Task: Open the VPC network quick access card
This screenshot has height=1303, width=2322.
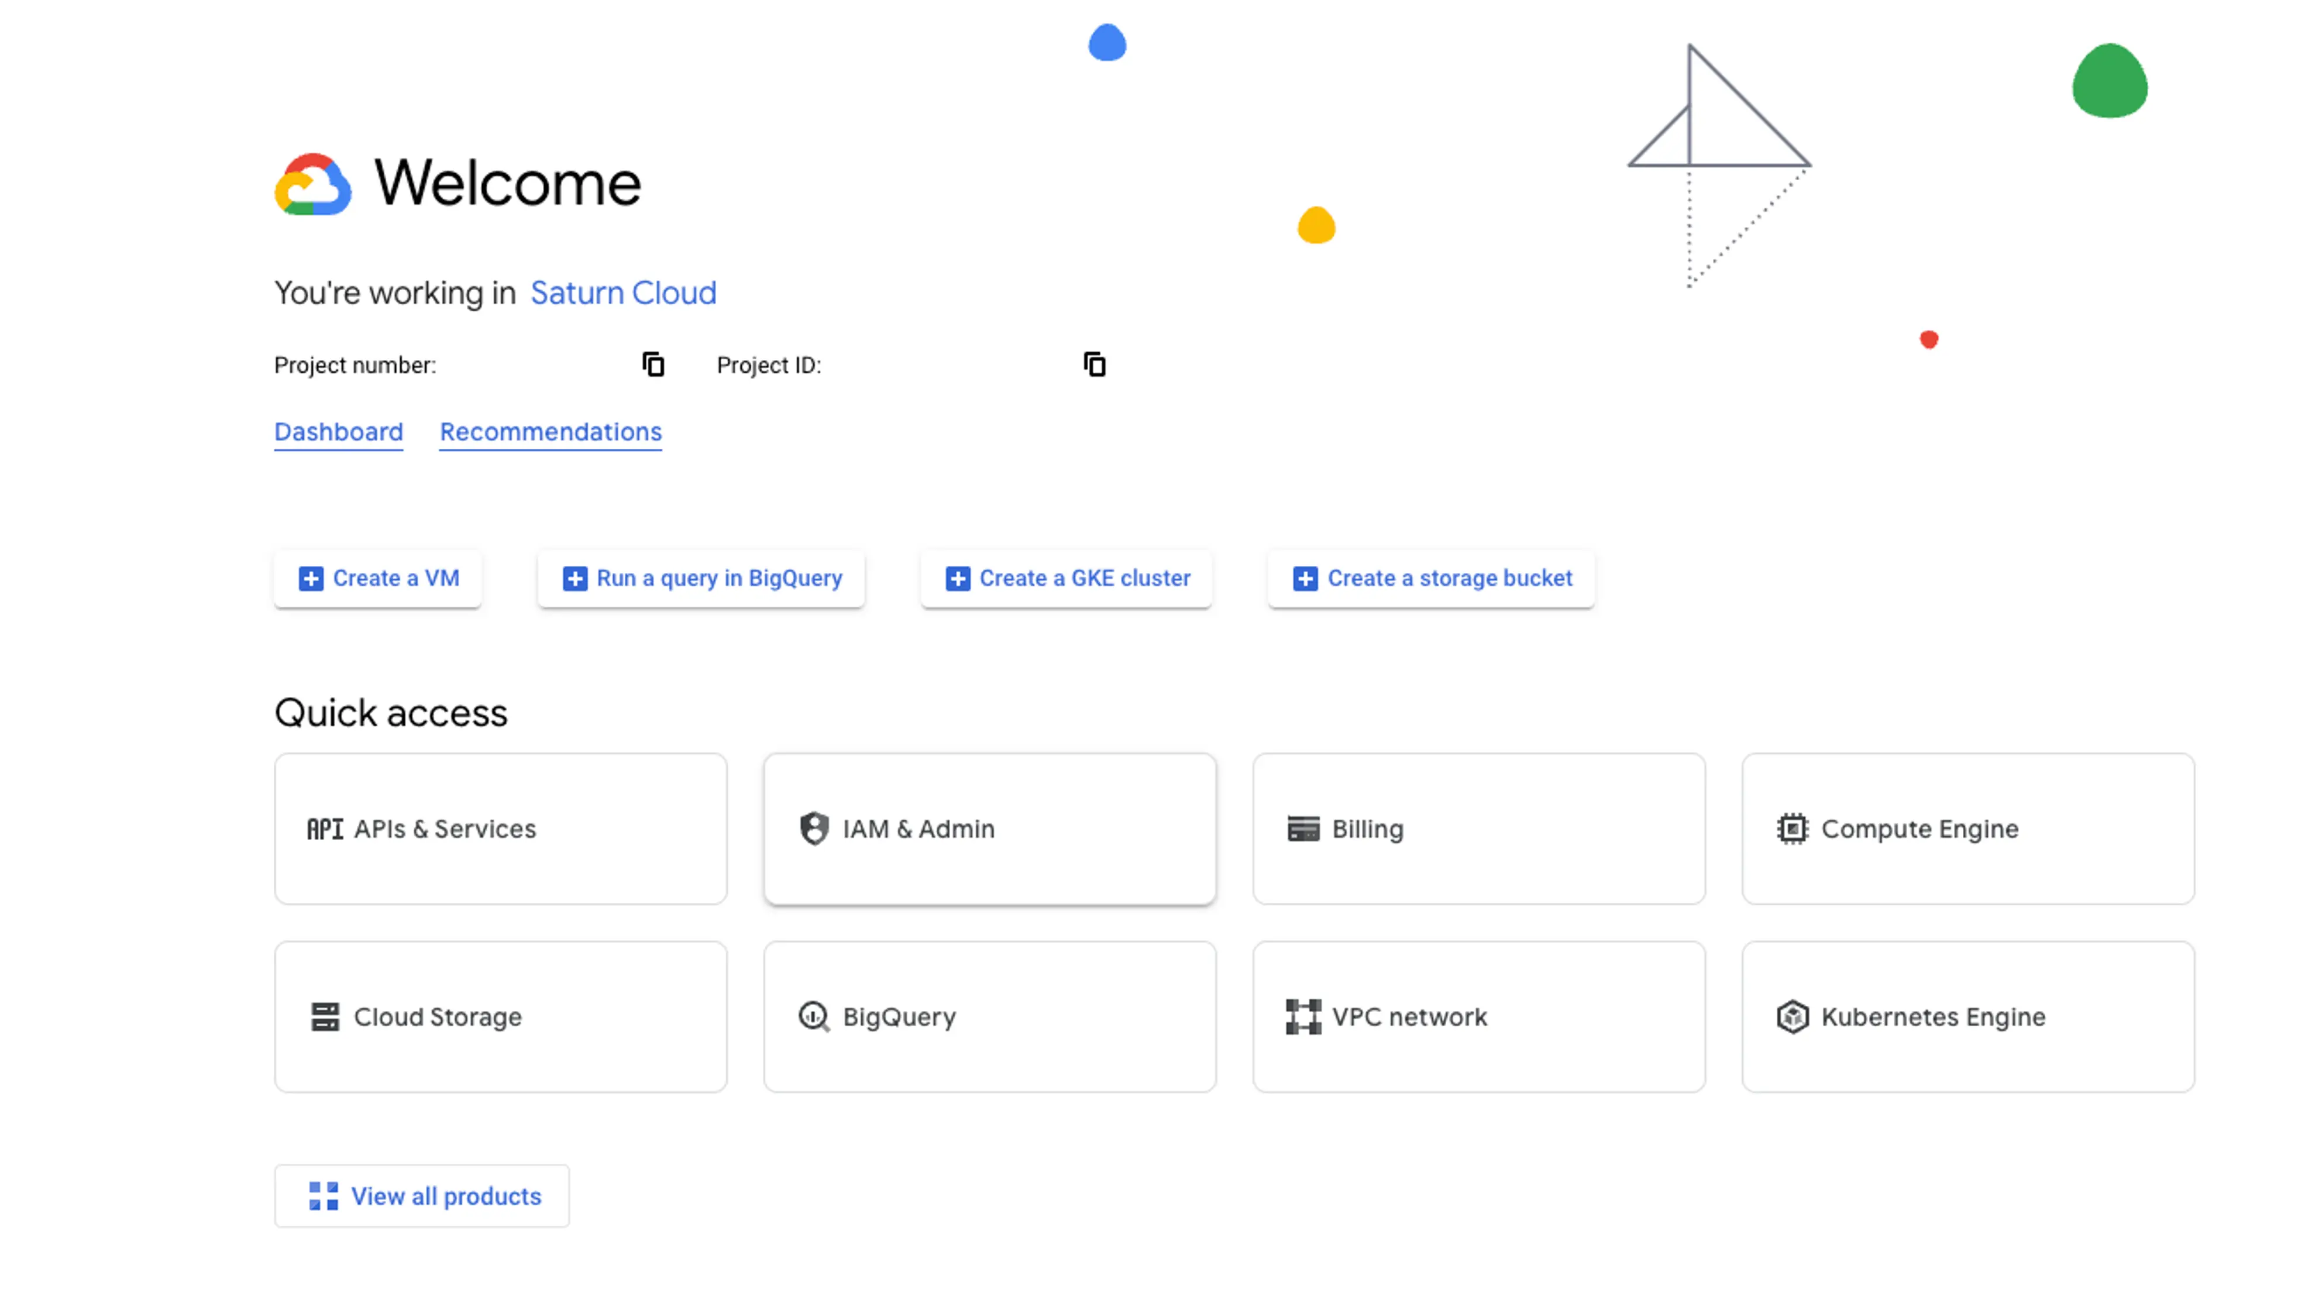Action: (x=1479, y=1017)
